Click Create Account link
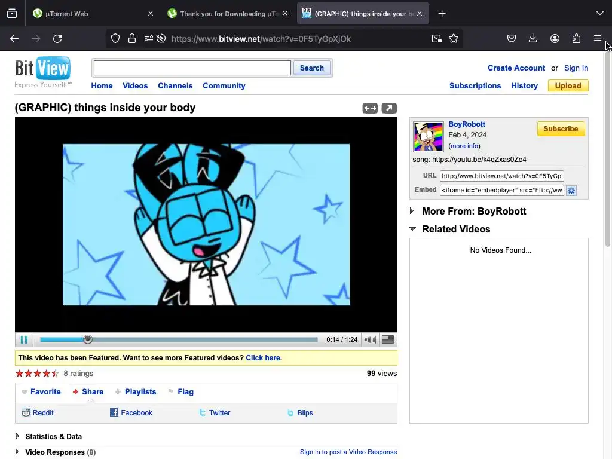The image size is (612, 459). (516, 68)
